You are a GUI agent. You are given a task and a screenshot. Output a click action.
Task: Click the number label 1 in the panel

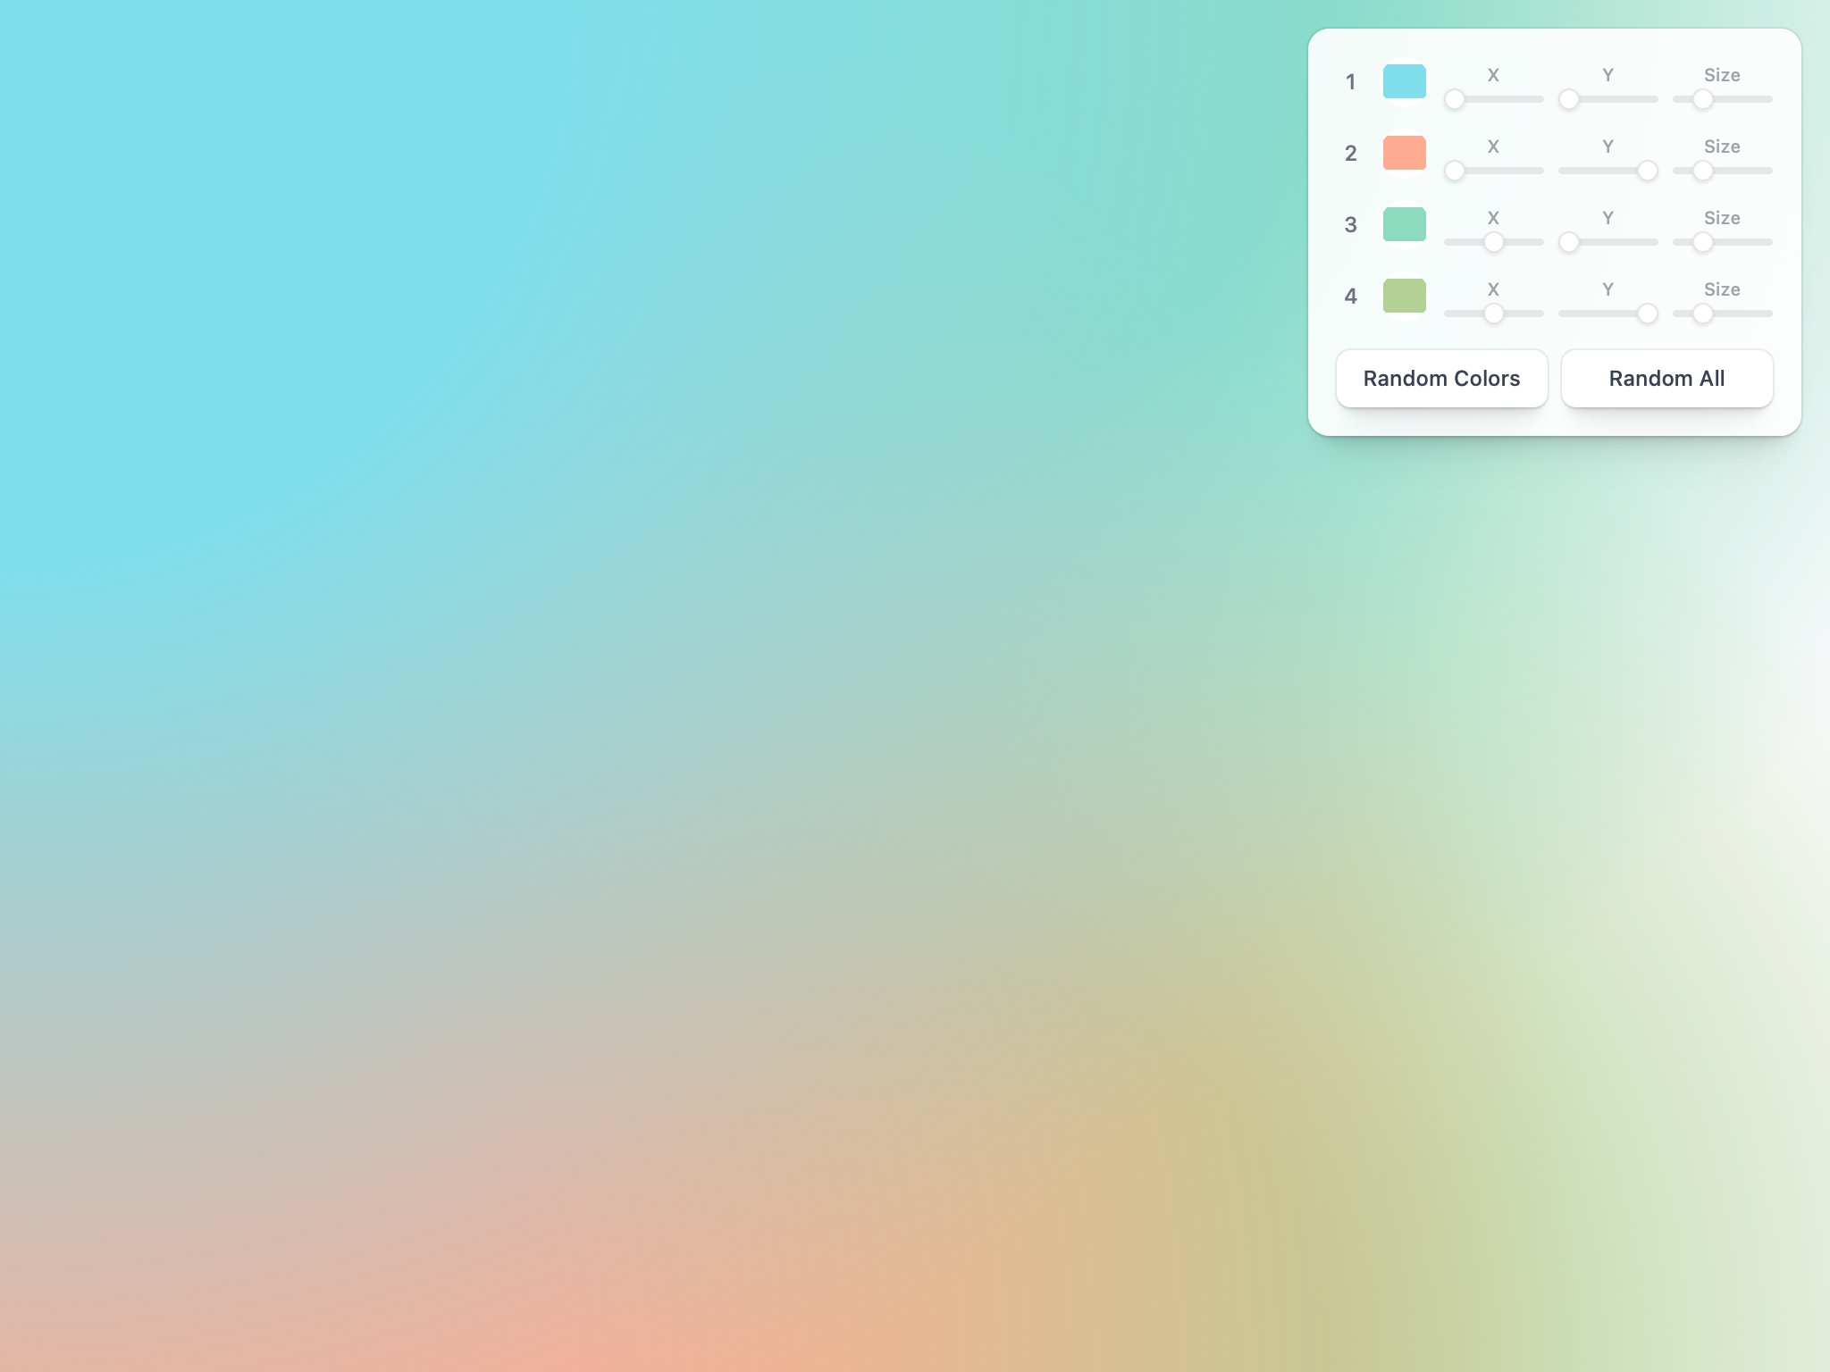click(x=1350, y=81)
